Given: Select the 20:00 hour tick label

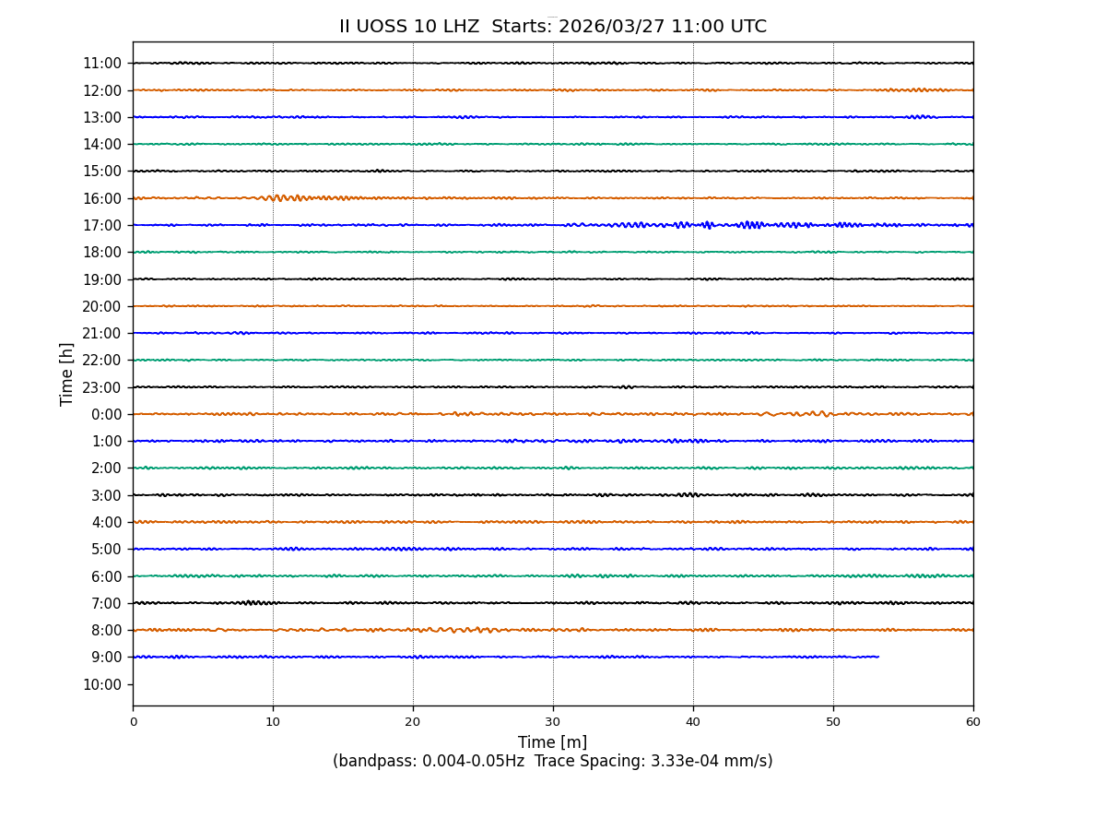Looking at the screenshot, I should click(x=102, y=306).
